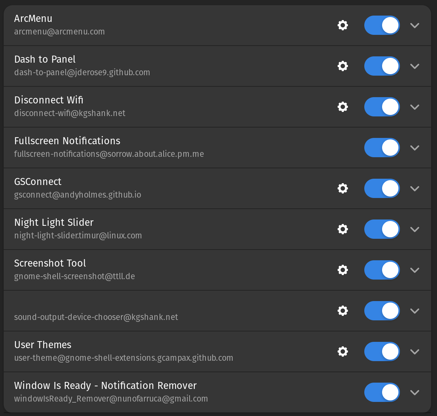Open Night Light Slider settings gear
This screenshot has height=416, width=437.
342,229
